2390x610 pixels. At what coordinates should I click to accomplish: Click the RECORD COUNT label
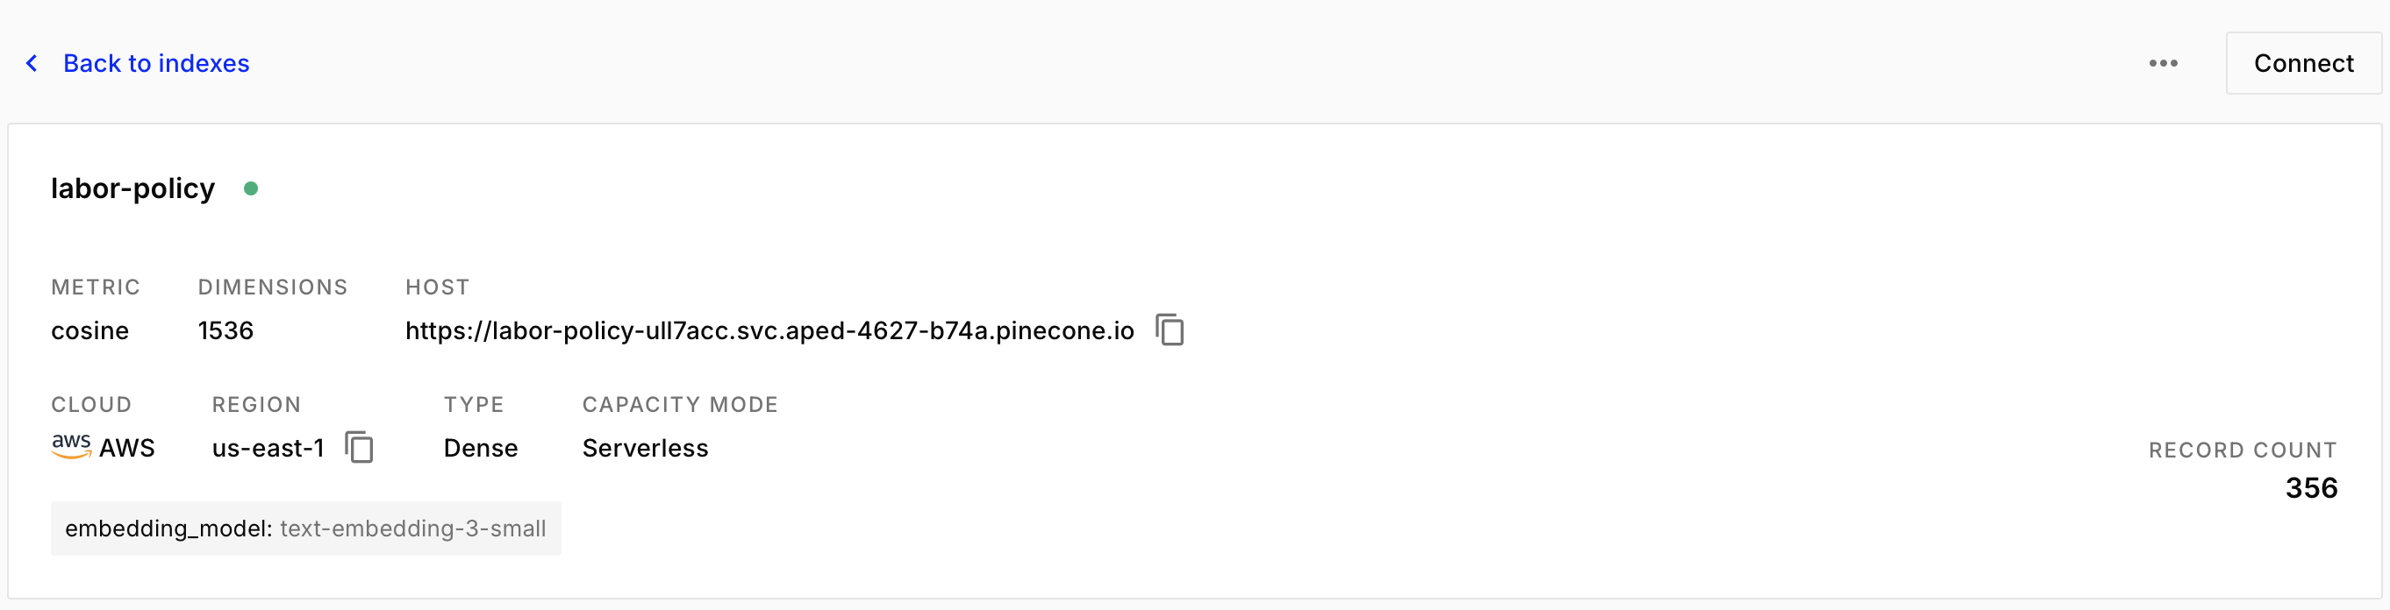(x=2243, y=450)
